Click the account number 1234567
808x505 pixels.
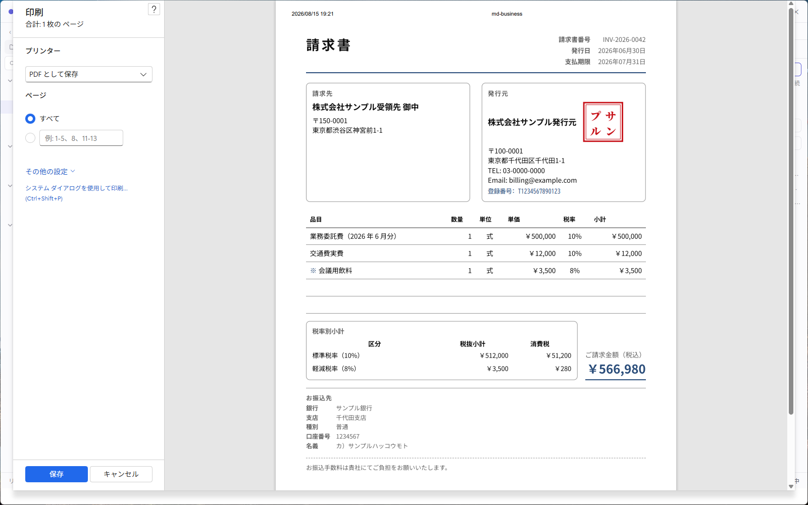348,437
